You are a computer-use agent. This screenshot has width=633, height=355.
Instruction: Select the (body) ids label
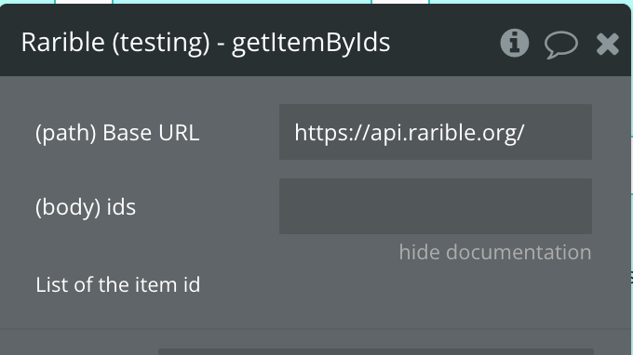(86, 207)
